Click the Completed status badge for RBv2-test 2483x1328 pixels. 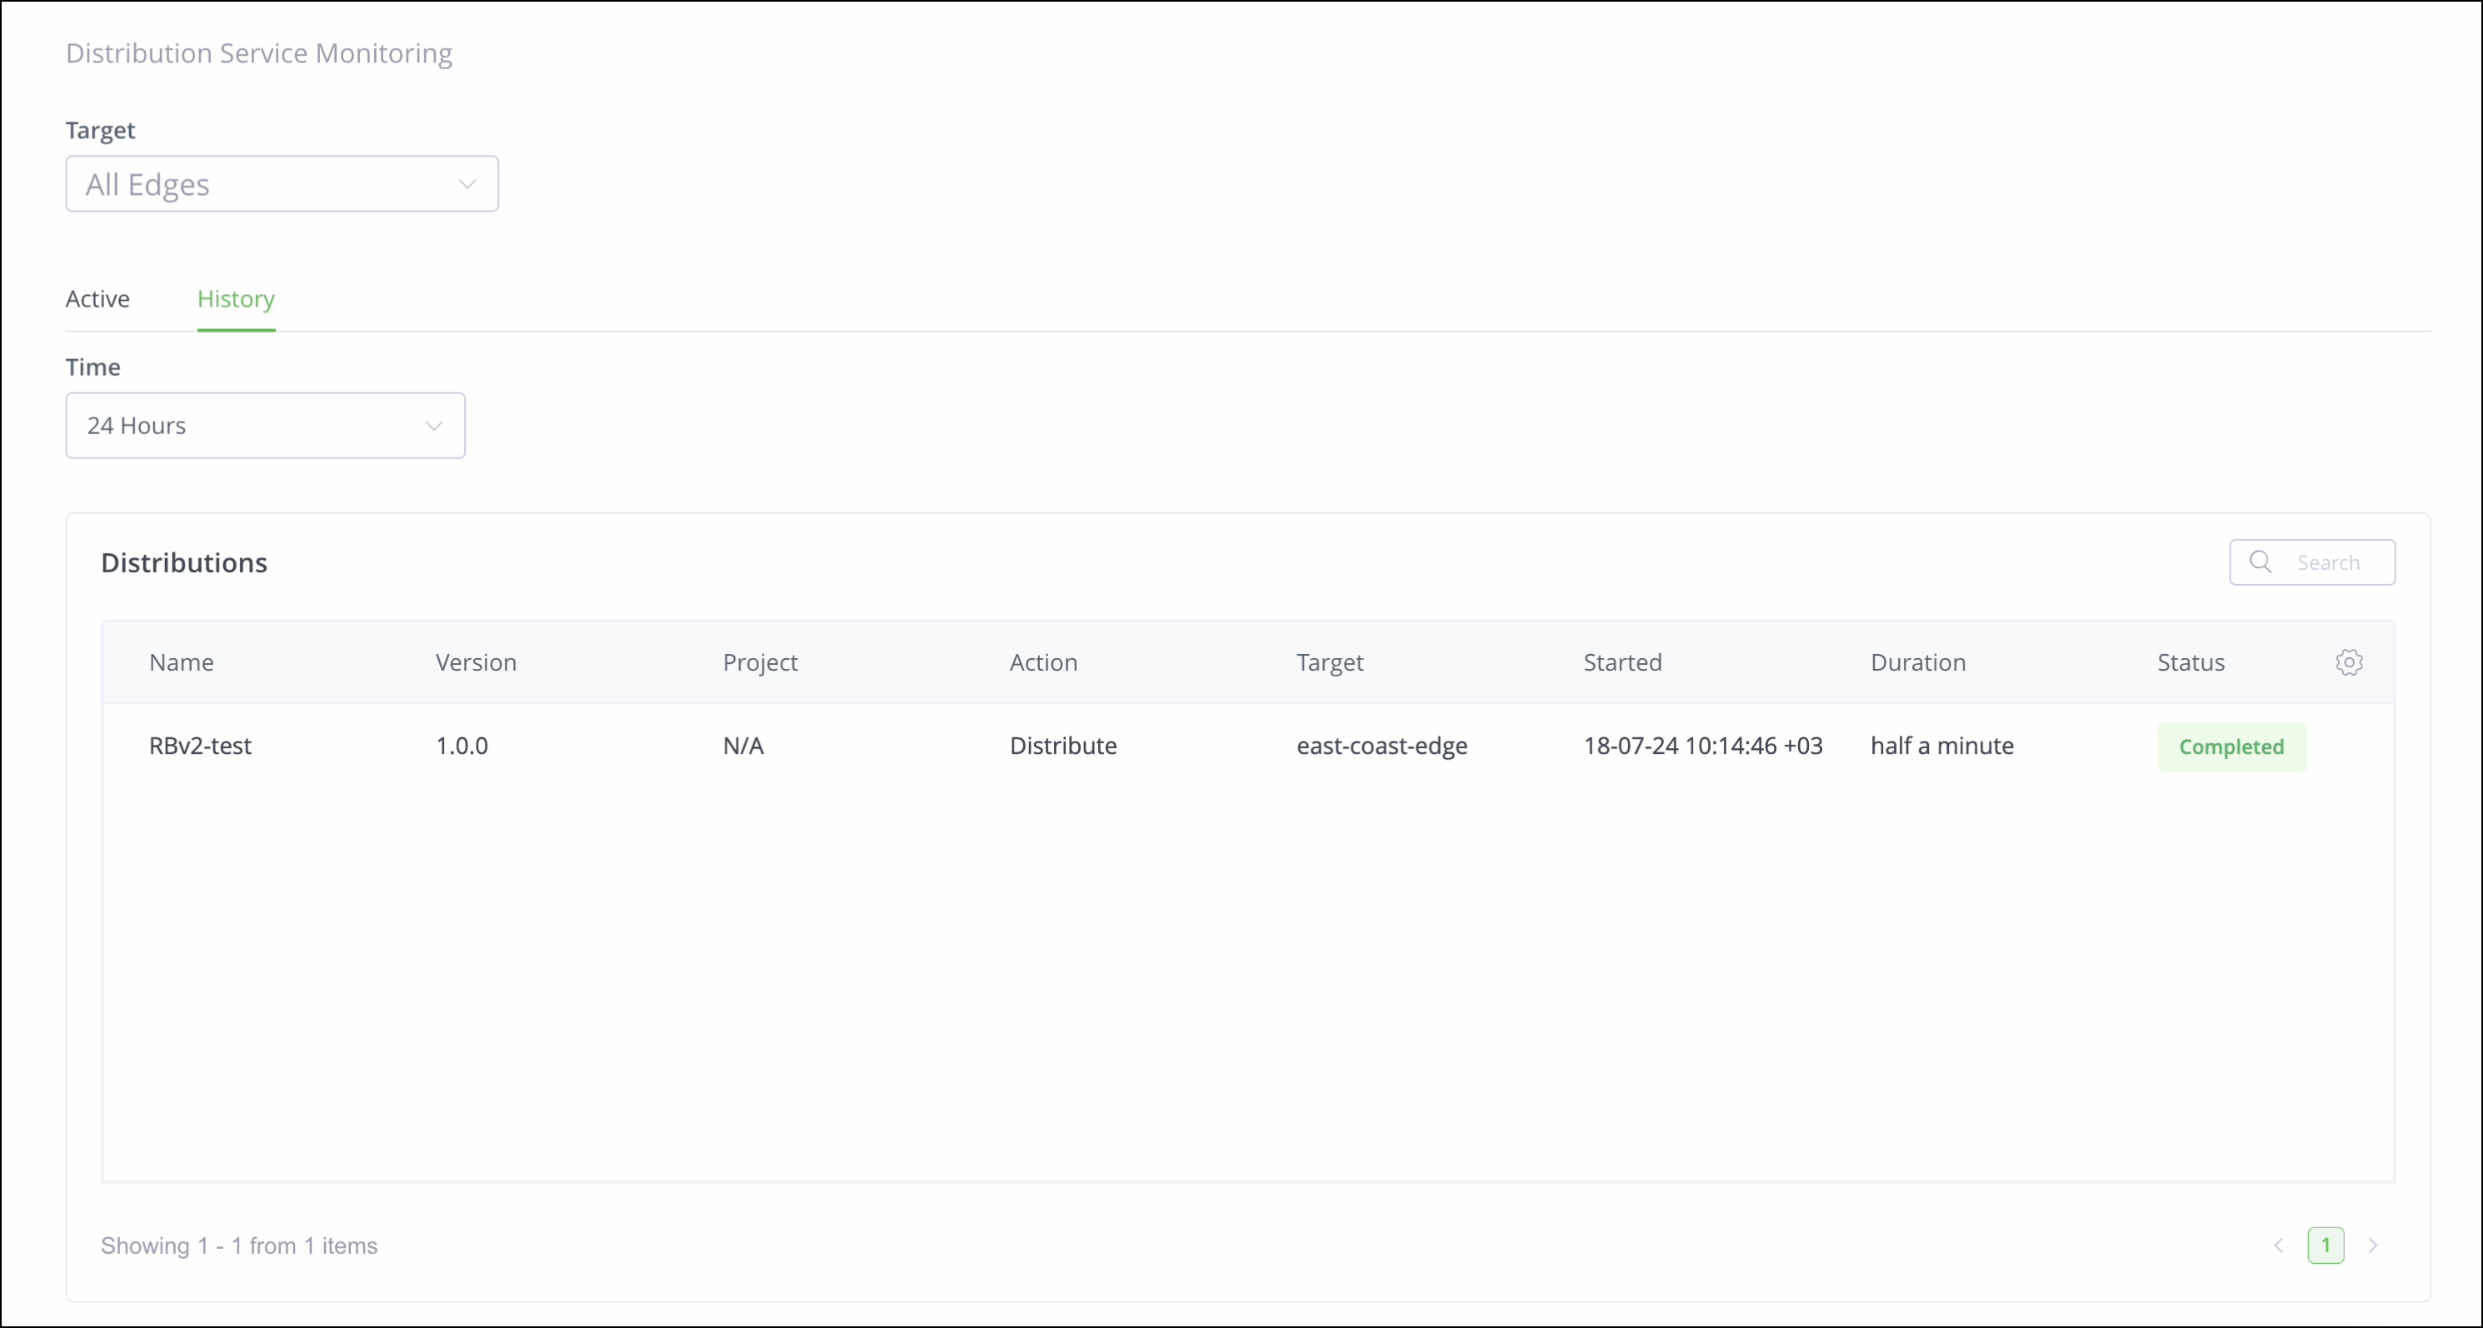2232,746
